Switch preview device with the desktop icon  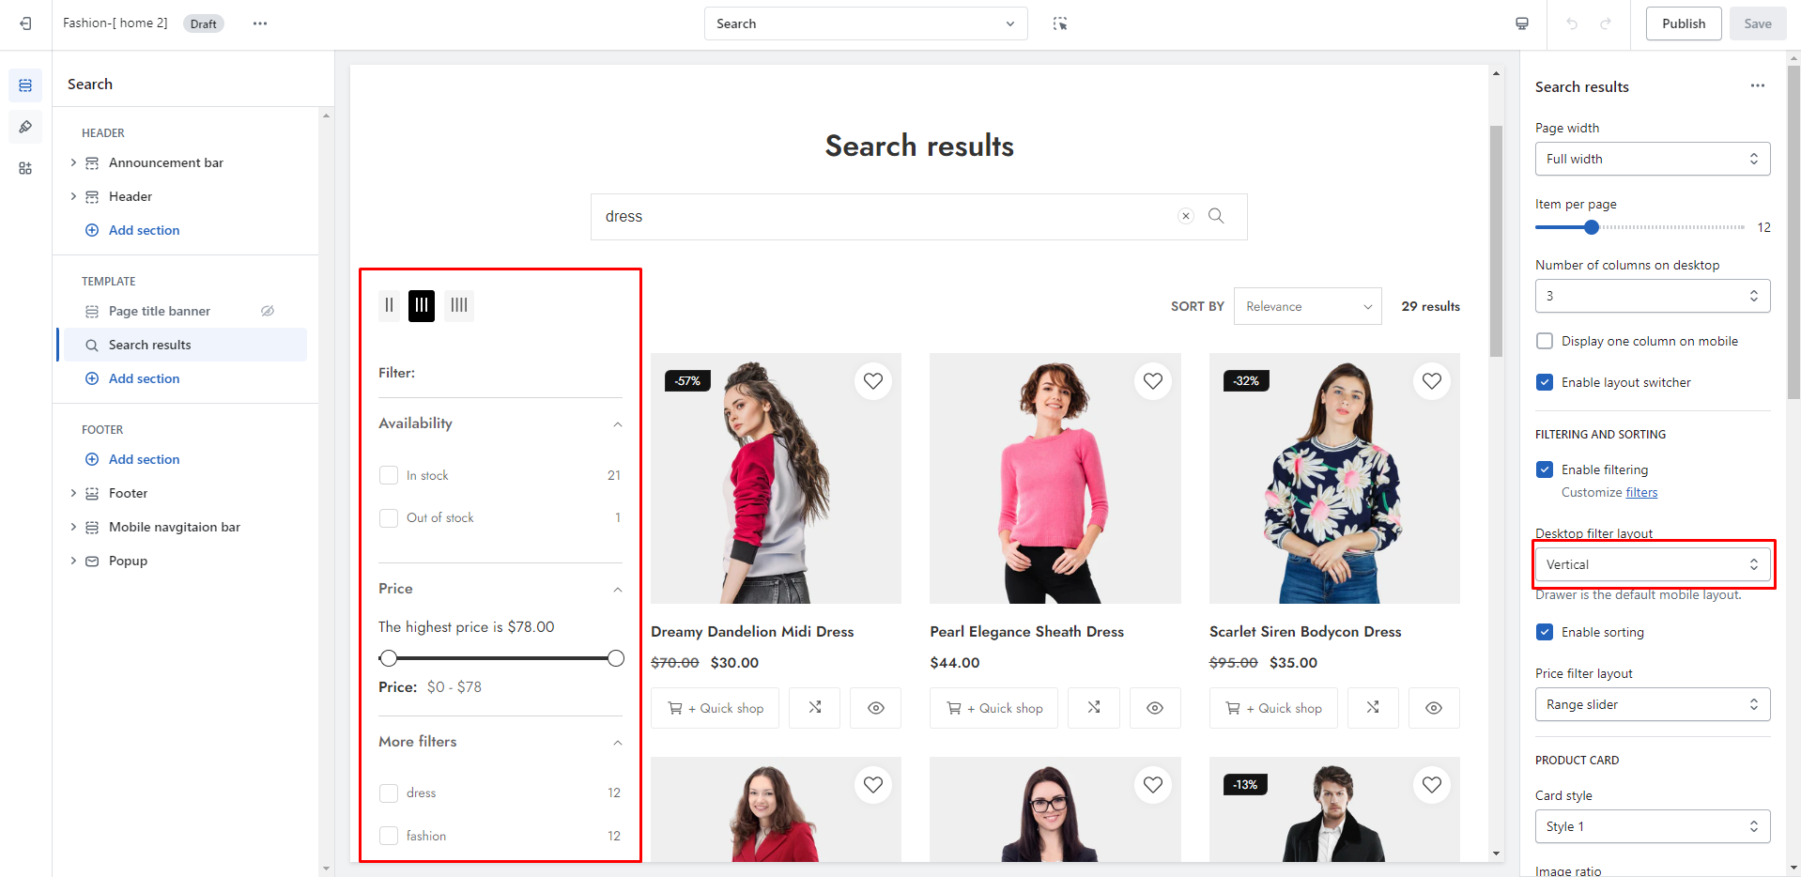[1521, 23]
